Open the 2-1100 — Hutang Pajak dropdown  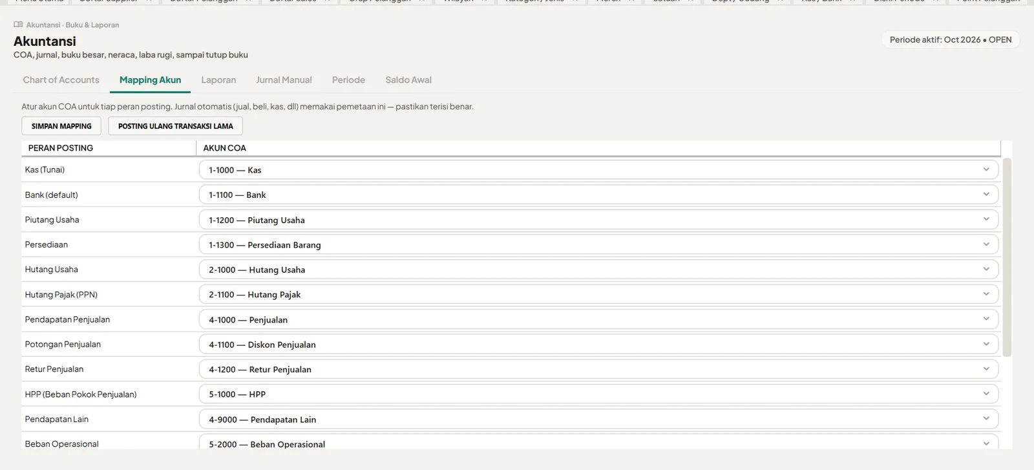tap(598, 294)
